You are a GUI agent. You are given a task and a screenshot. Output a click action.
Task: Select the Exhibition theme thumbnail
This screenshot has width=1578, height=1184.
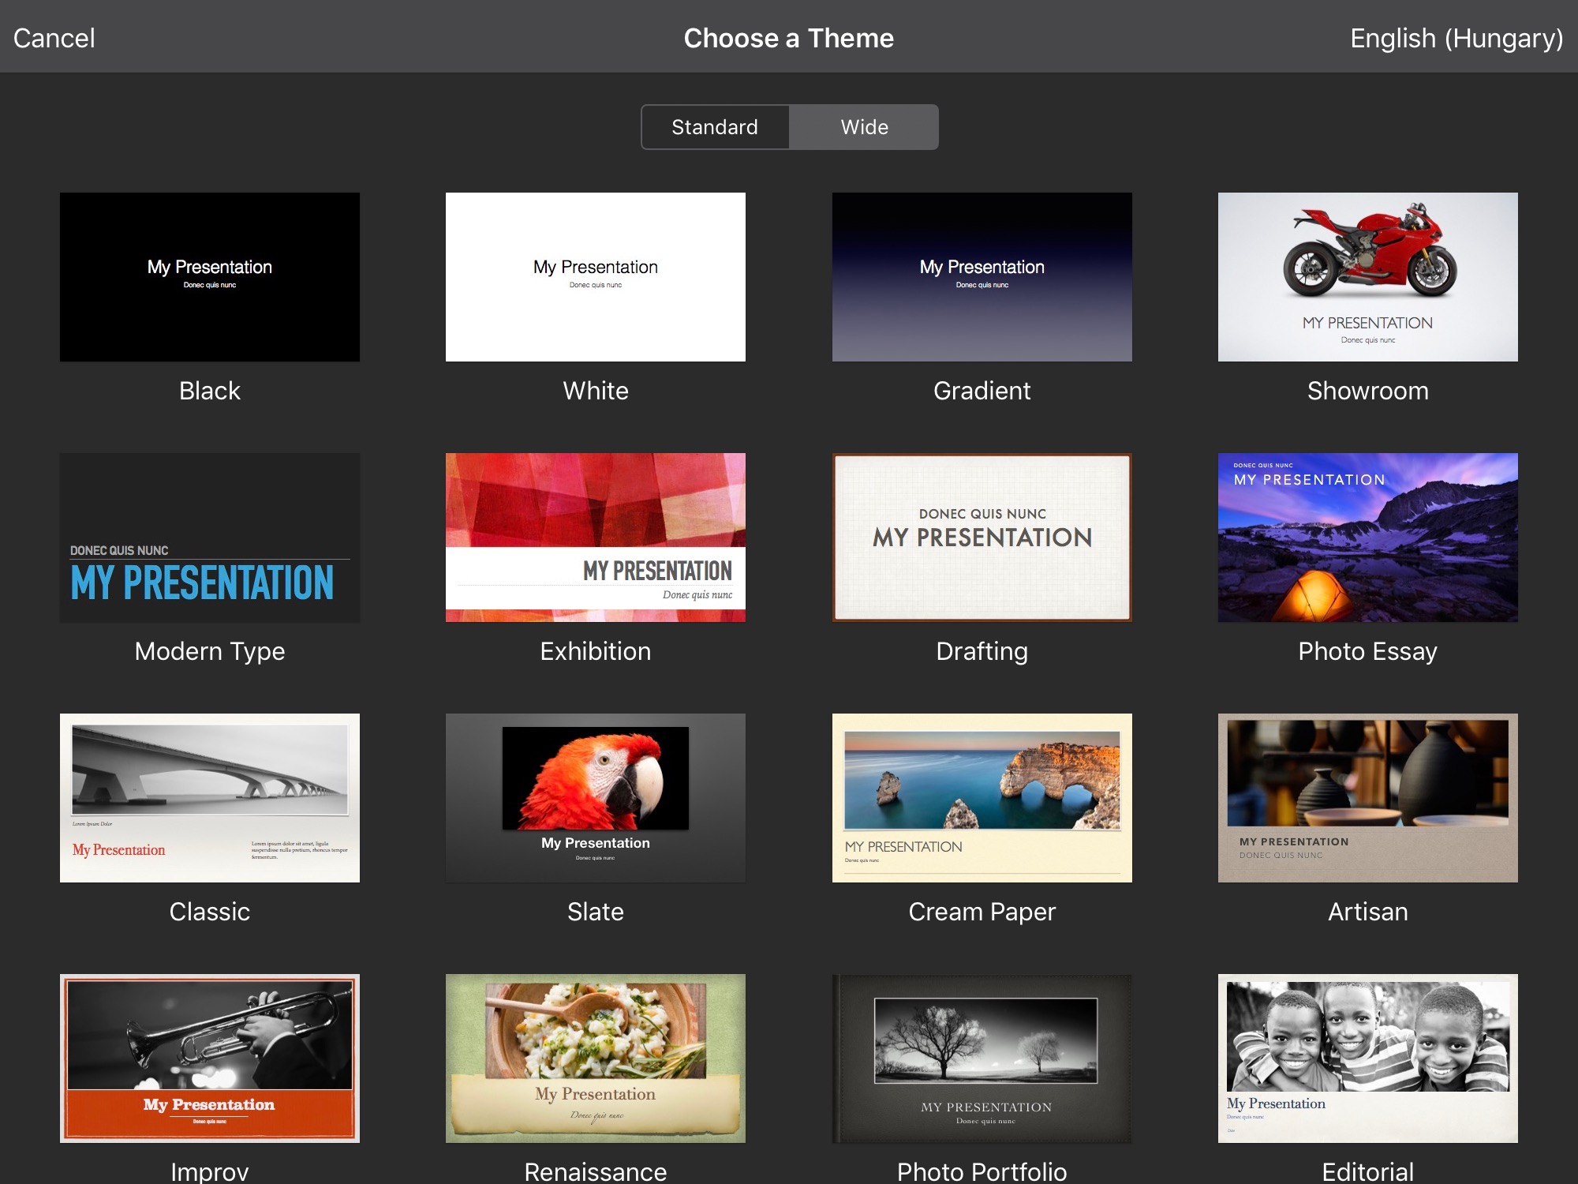[x=596, y=538]
